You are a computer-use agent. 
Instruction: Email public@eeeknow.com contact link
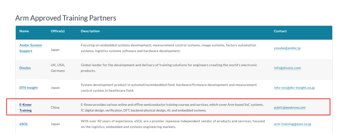click(290, 108)
